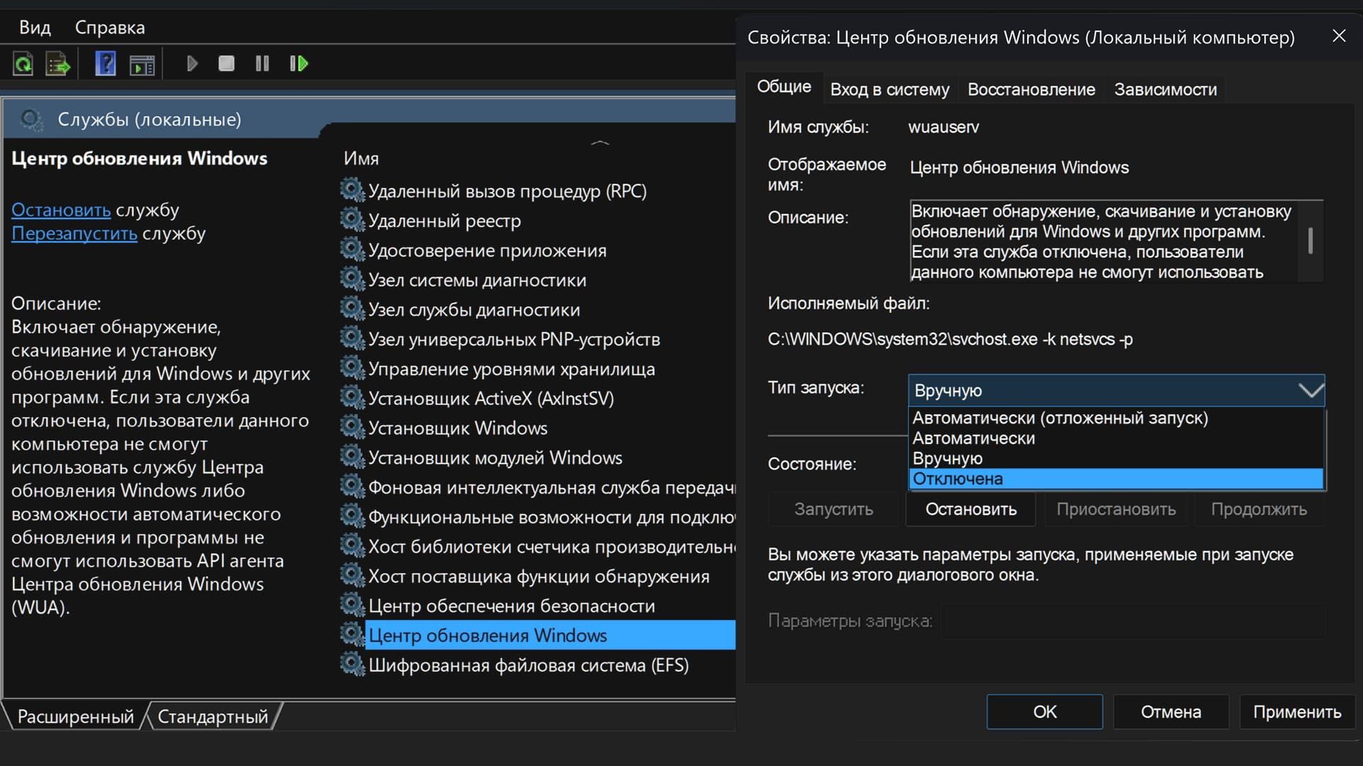Image resolution: width=1363 pixels, height=766 pixels.
Task: Click the Остановить служба link
Action: click(61, 210)
